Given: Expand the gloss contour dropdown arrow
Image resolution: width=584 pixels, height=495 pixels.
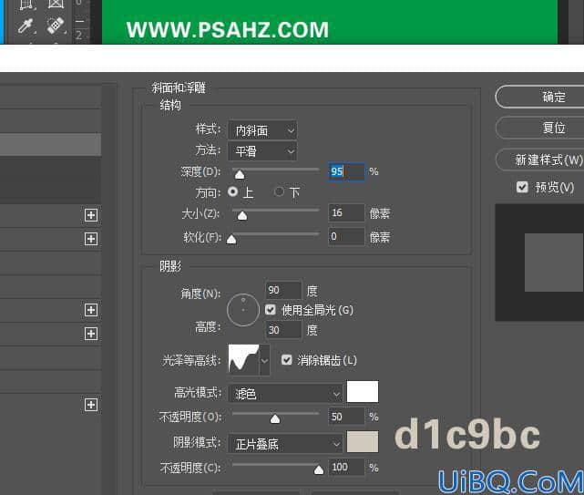Looking at the screenshot, I should (x=264, y=360).
